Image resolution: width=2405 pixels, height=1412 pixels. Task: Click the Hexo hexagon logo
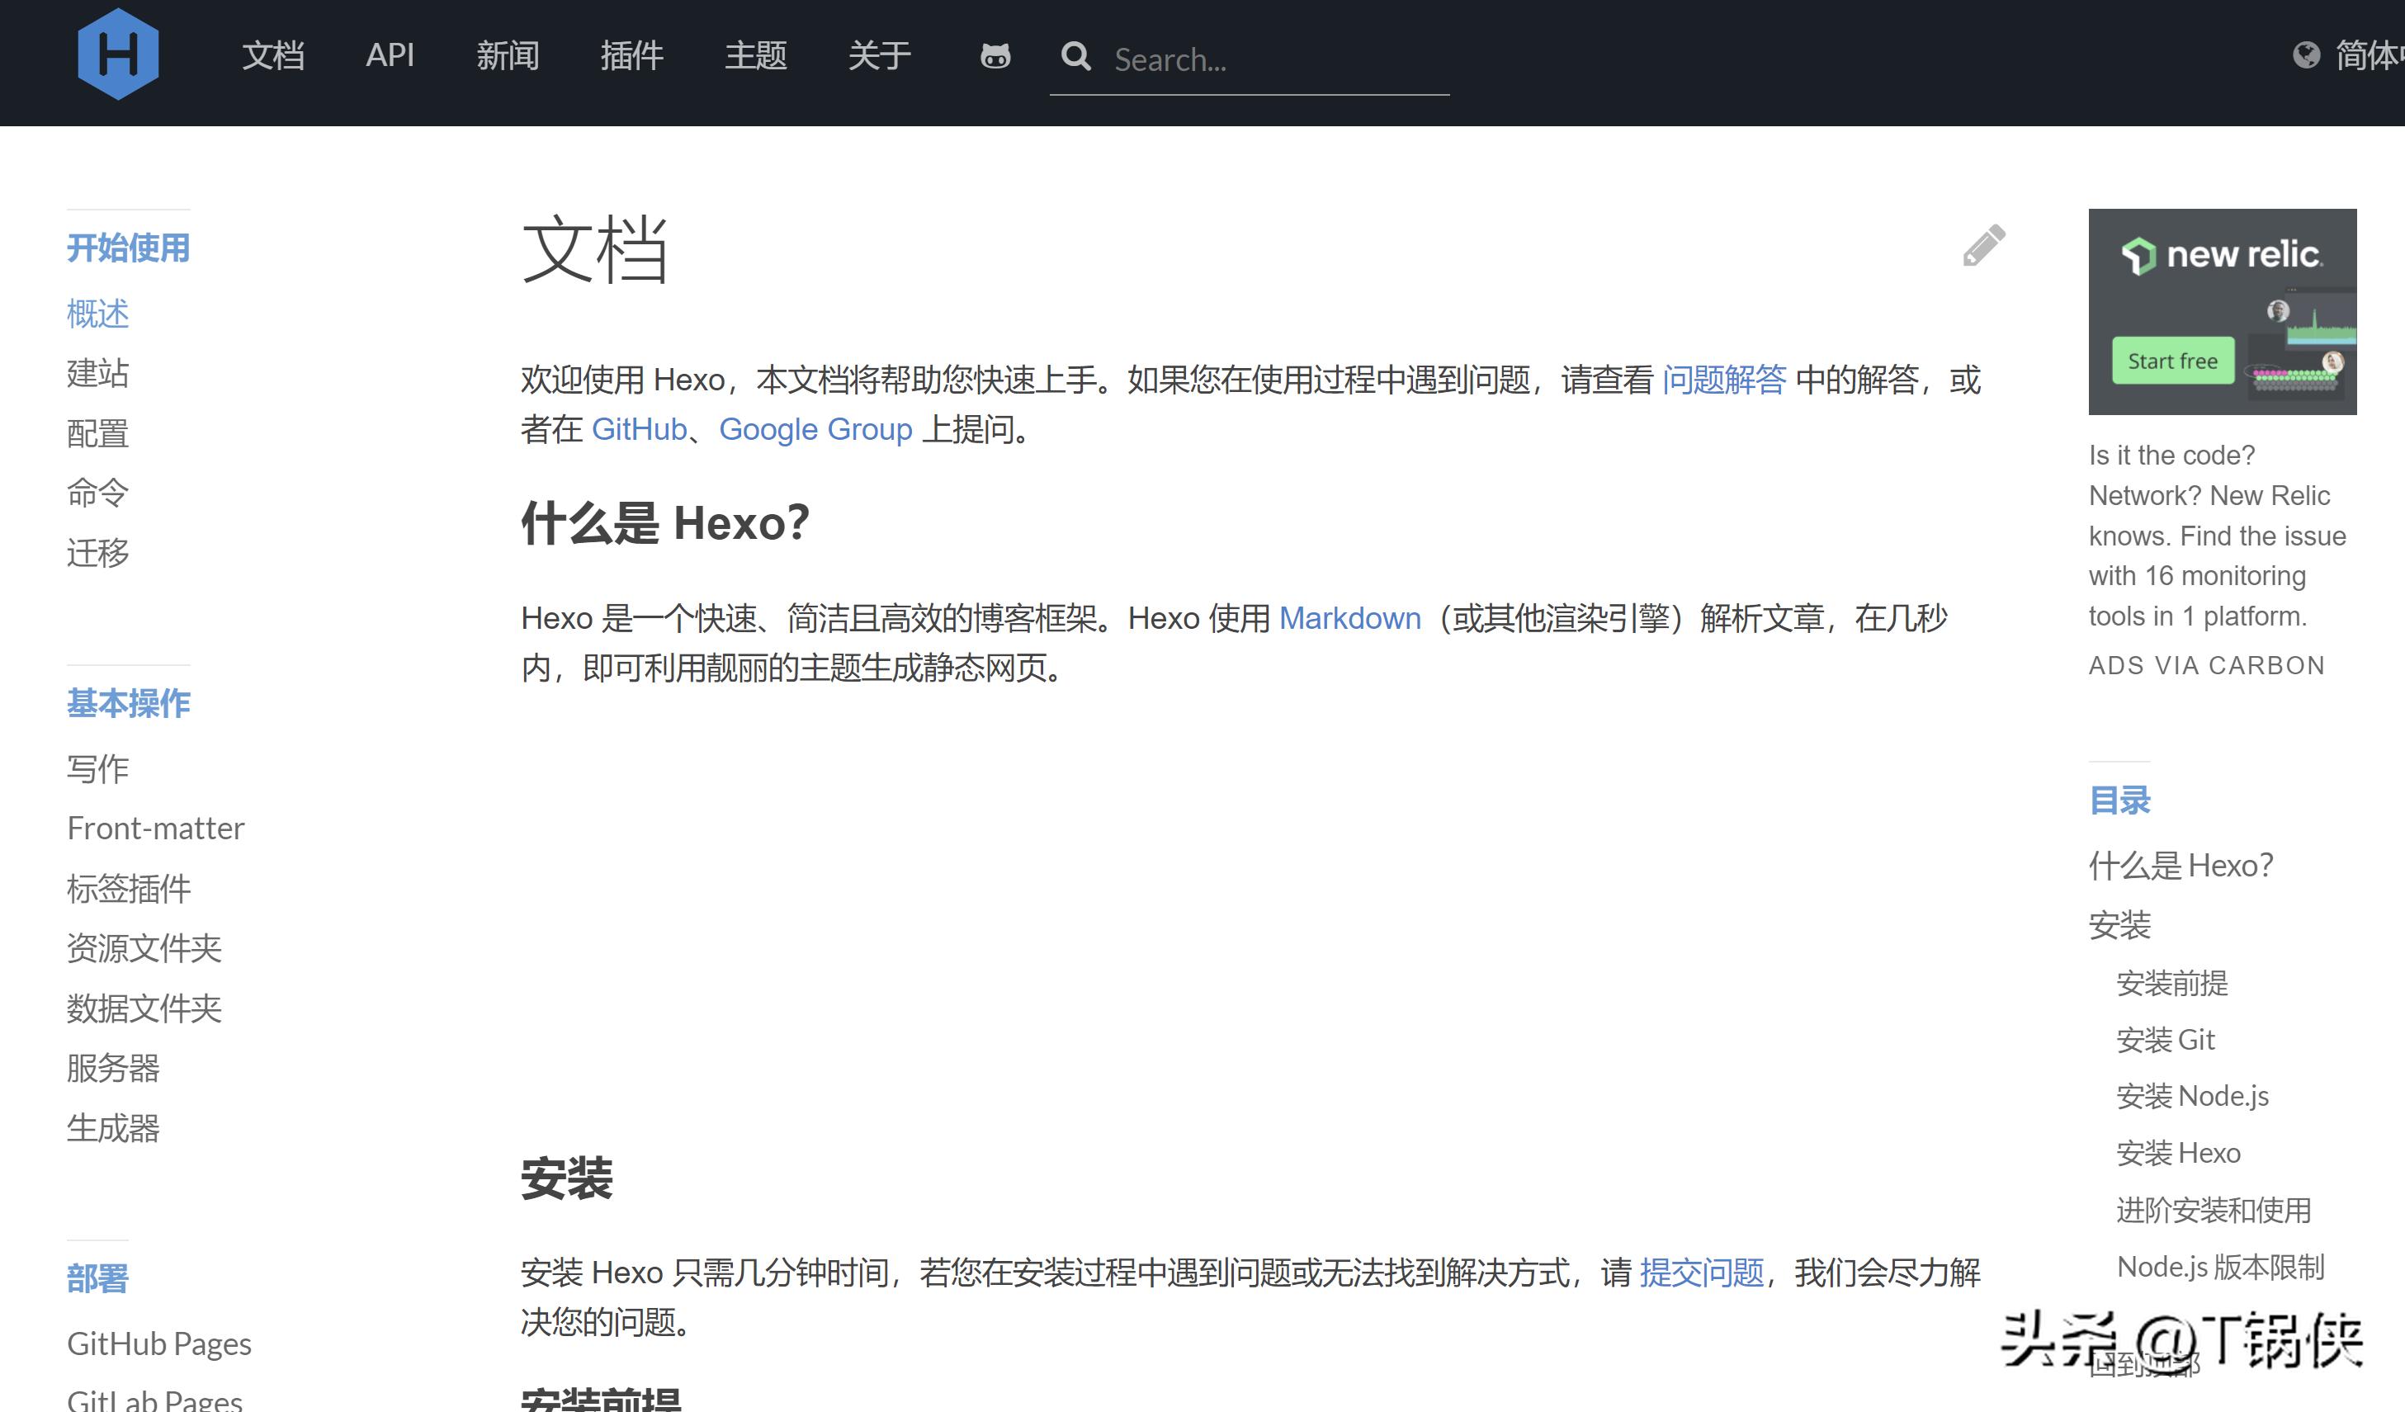click(118, 54)
